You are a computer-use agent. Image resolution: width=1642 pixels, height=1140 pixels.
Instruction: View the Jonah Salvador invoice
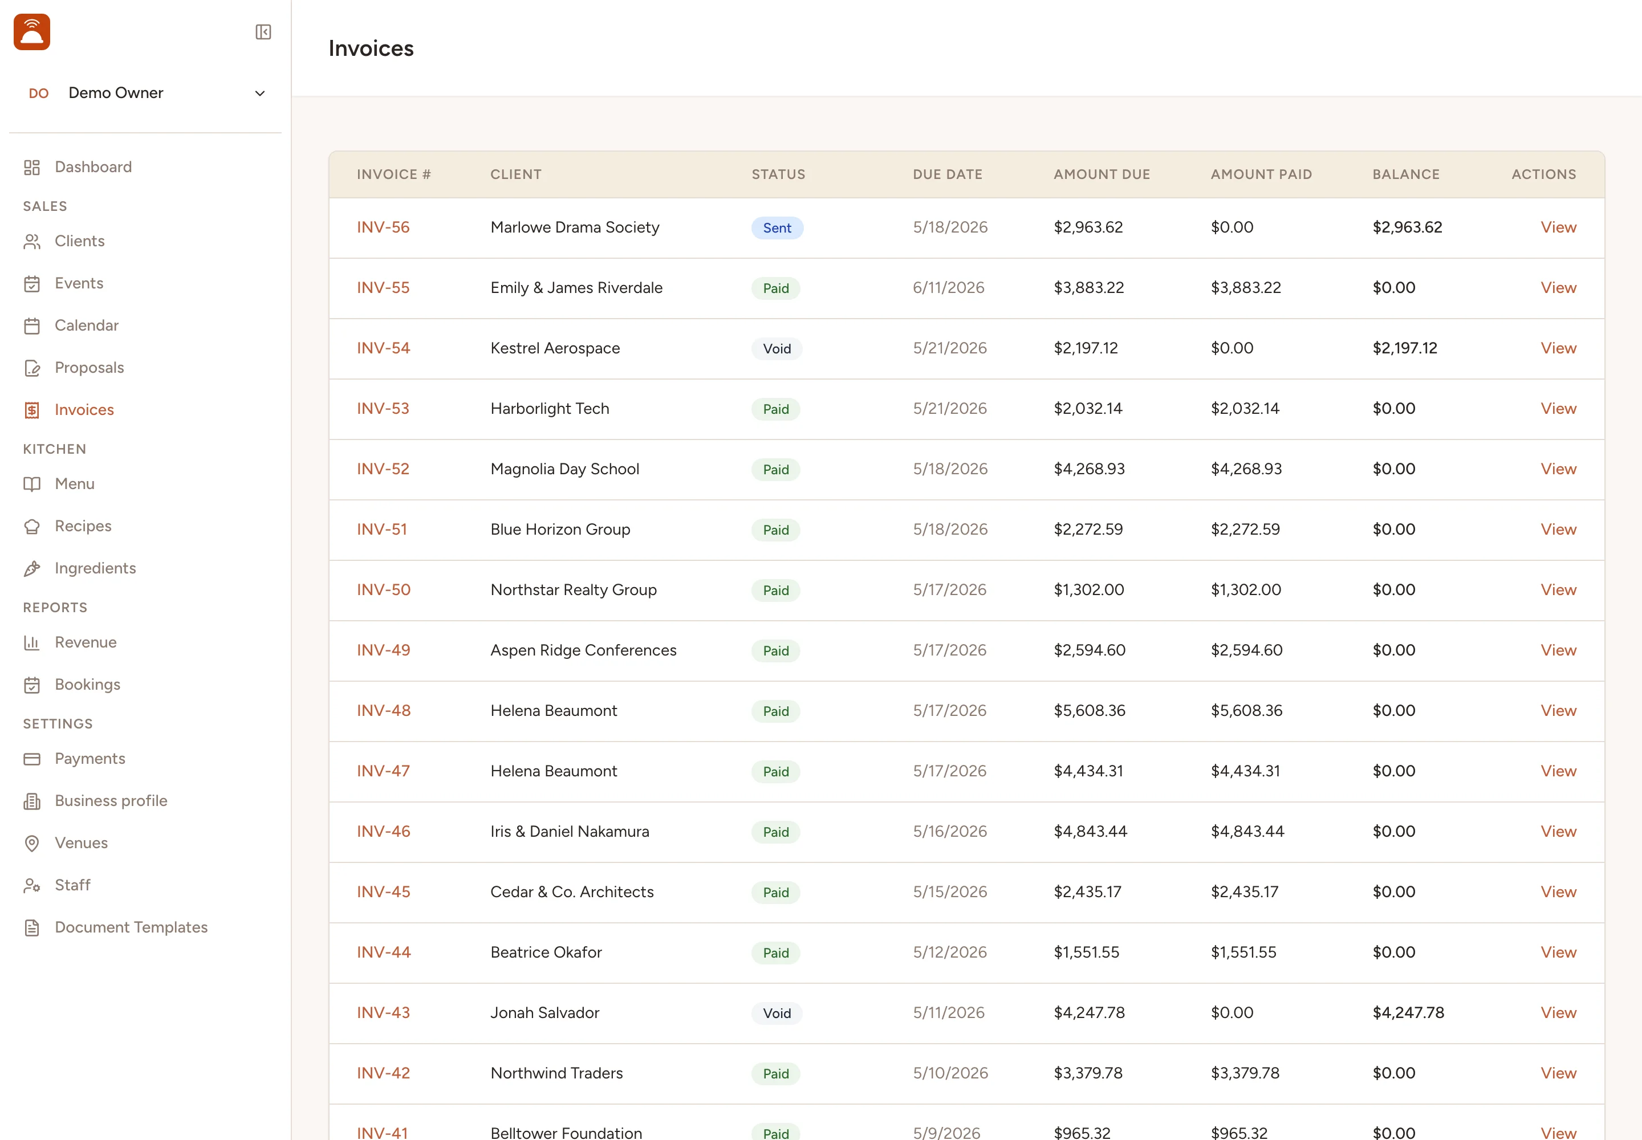click(1558, 1013)
